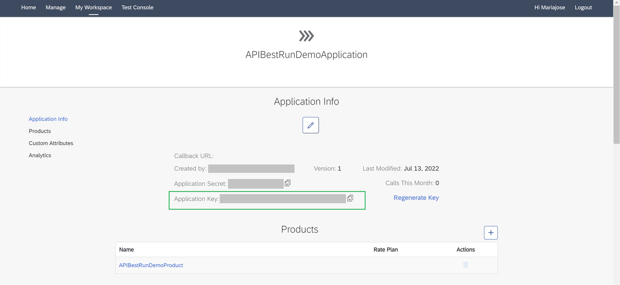Open the Manage menu item
Viewport: 620px width, 285px height.
[x=56, y=7]
